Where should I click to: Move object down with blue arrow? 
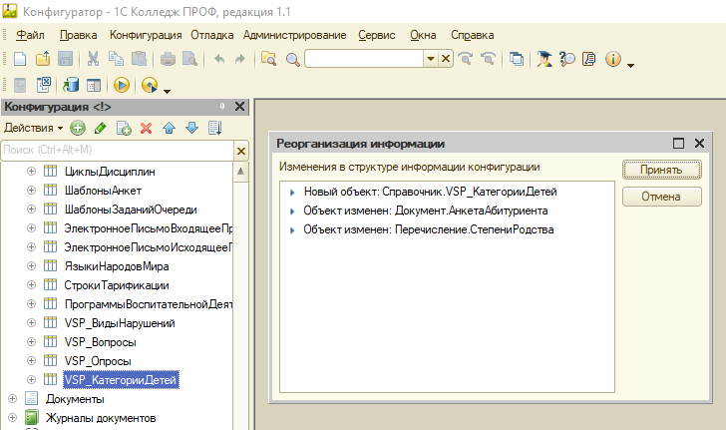tap(191, 128)
